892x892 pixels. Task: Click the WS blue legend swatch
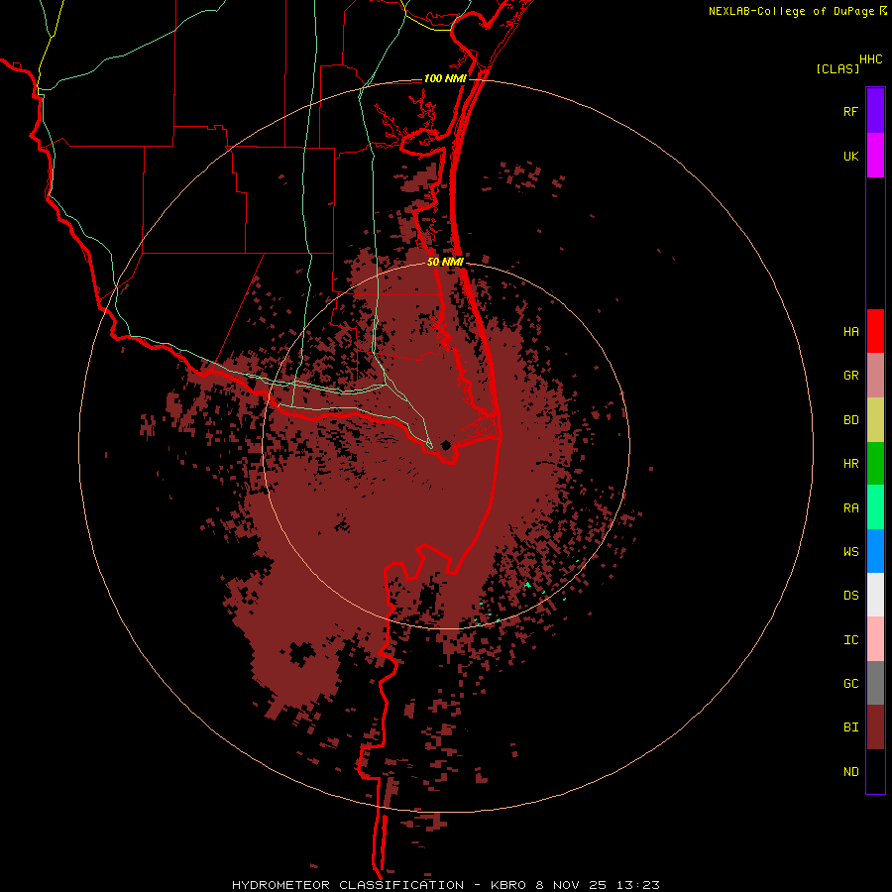(875, 551)
